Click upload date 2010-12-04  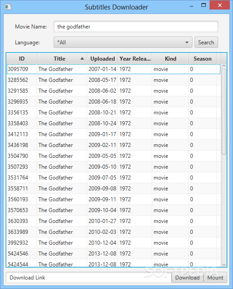(103, 243)
